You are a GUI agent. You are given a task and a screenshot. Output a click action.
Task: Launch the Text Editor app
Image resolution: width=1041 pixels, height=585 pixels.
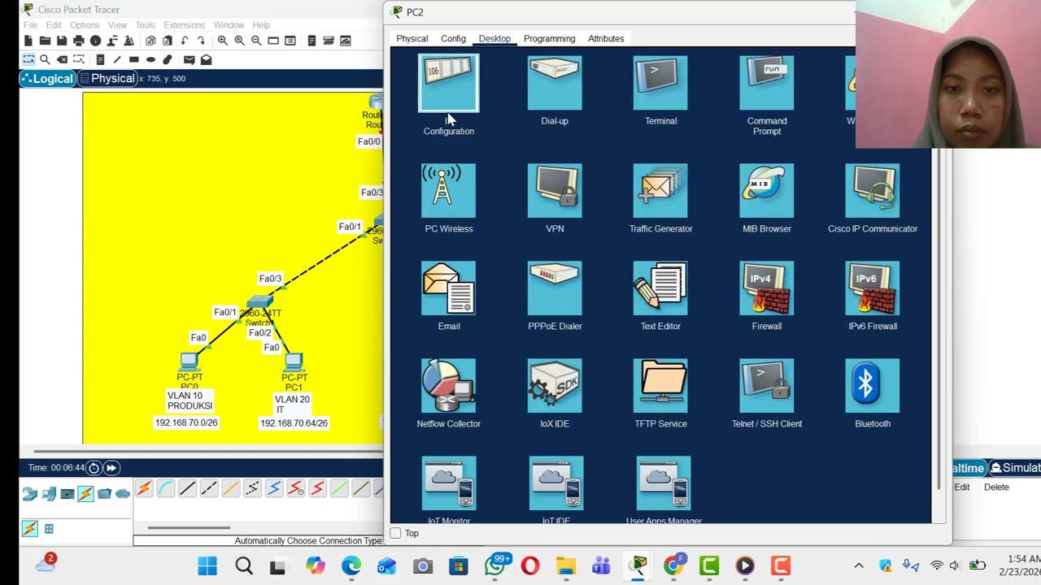tap(660, 288)
